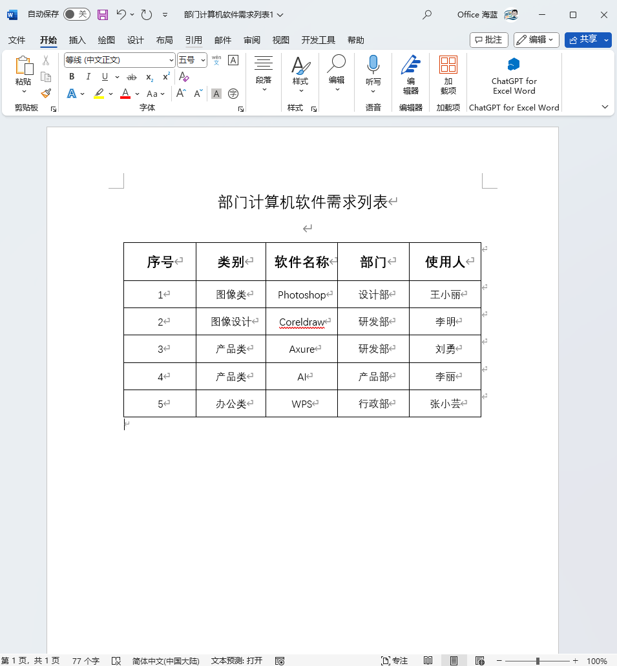Click the Save icon in title bar

click(x=103, y=15)
